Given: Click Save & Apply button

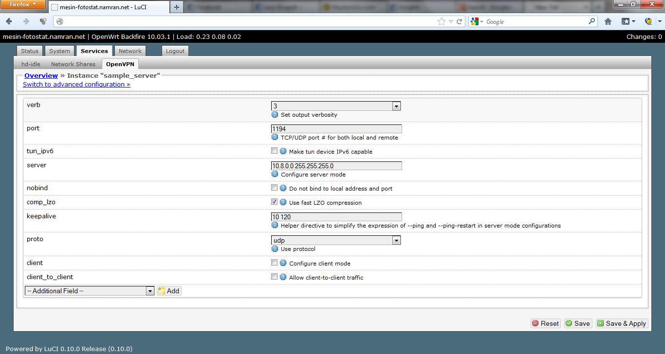Looking at the screenshot, I should [x=622, y=323].
